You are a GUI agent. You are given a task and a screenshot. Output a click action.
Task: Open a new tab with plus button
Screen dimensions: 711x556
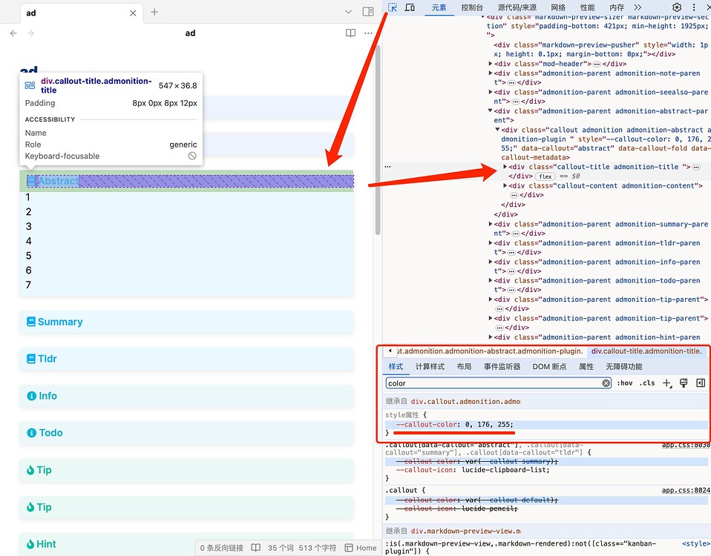[154, 12]
